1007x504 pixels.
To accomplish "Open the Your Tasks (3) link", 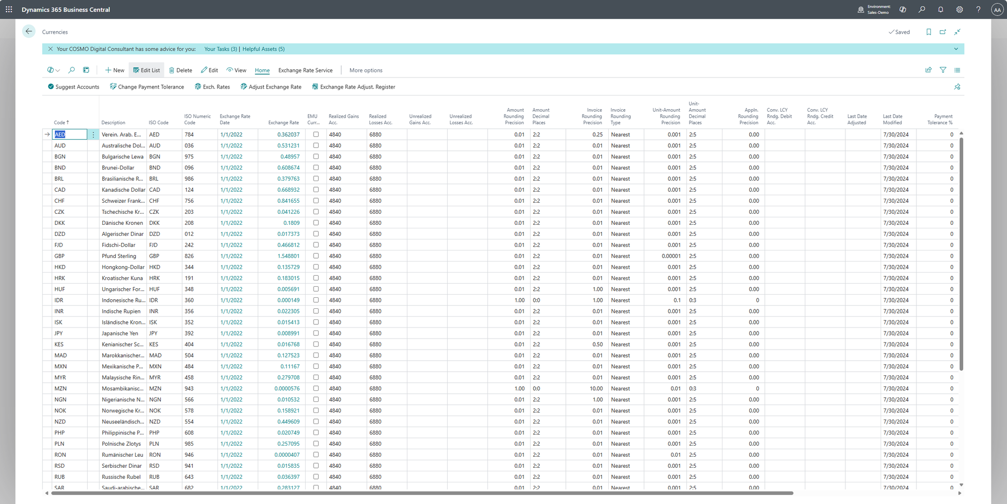I will (221, 49).
